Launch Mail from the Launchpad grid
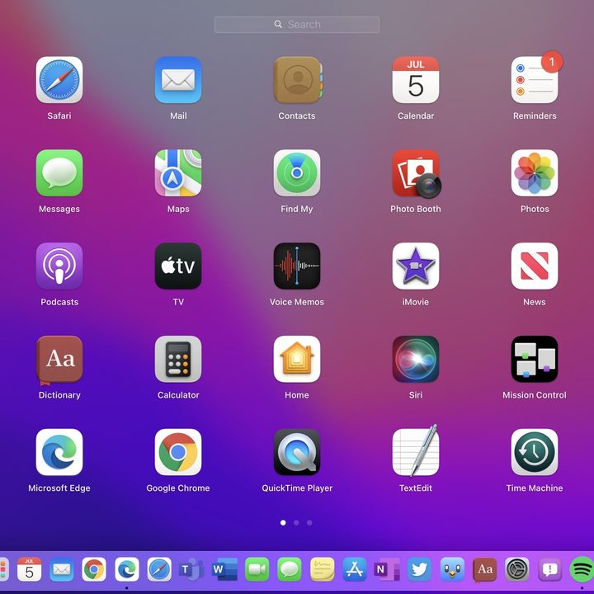594x594 pixels. pyautogui.click(x=178, y=80)
